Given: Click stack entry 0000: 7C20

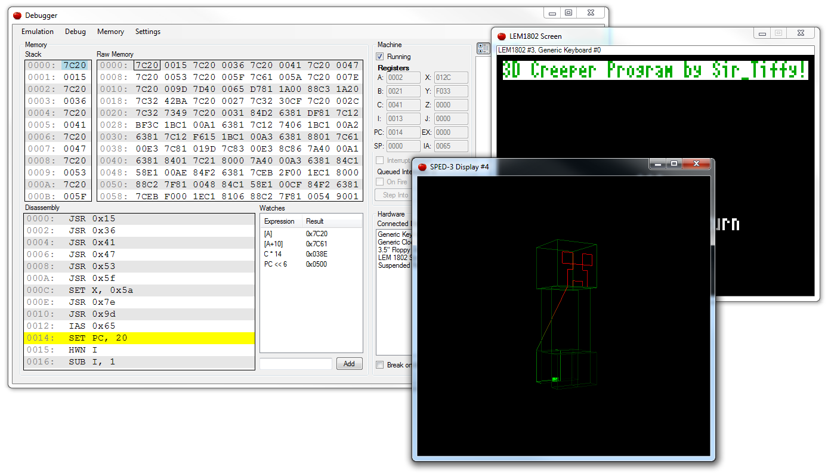Looking at the screenshot, I should (58, 66).
